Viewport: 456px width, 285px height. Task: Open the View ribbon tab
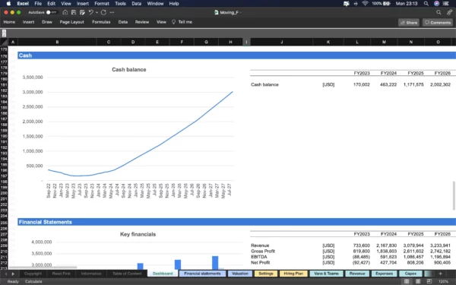(x=161, y=22)
